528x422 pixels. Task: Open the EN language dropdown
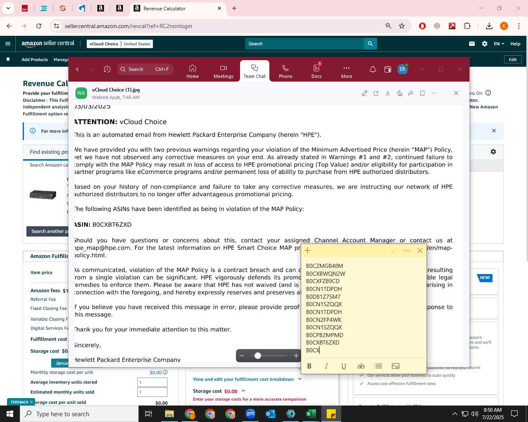pos(499,44)
